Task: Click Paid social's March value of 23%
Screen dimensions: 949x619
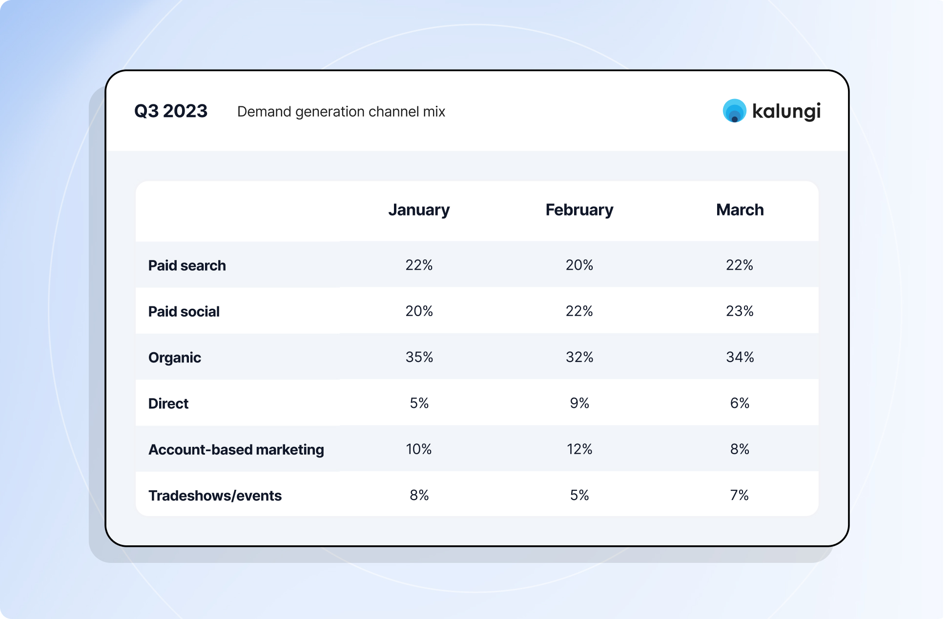Action: (740, 311)
